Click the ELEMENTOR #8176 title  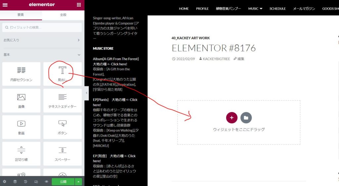click(214, 48)
